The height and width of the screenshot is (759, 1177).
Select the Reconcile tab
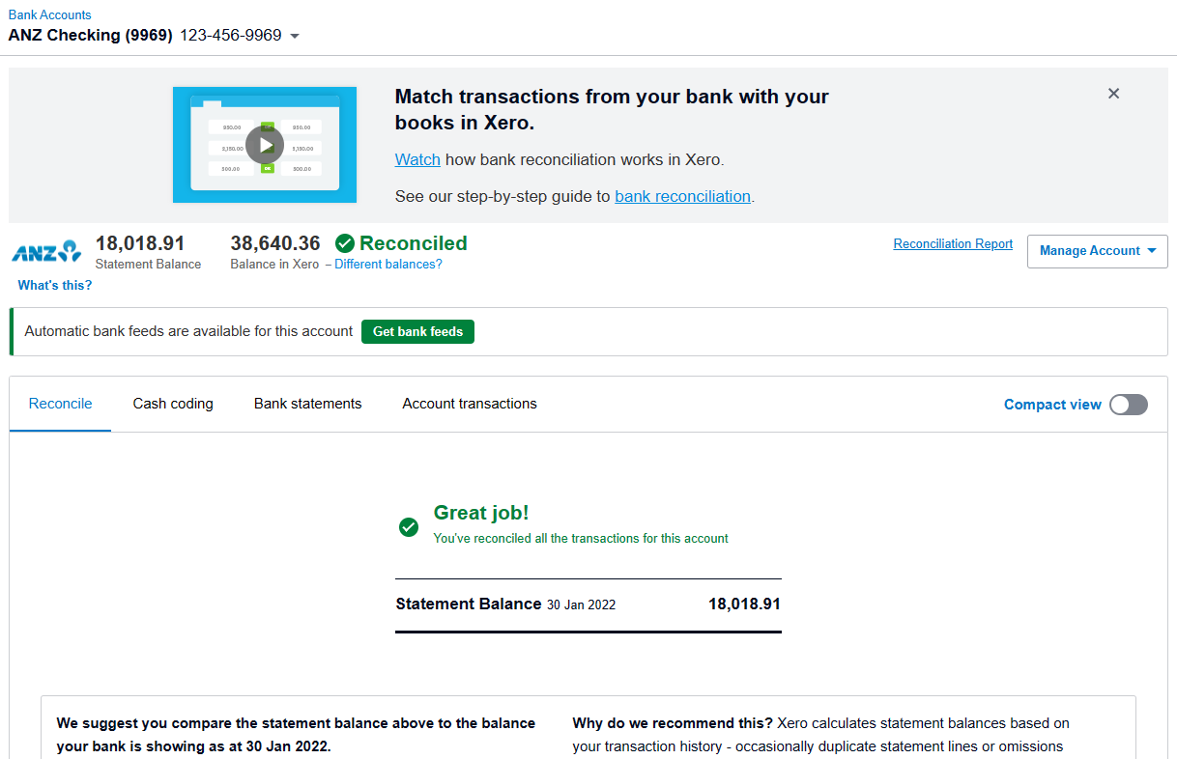[61, 404]
